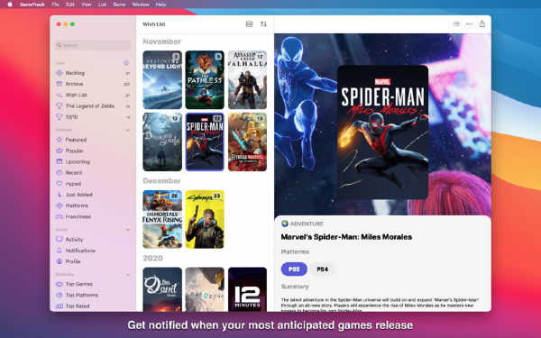Open The Pathless game cover

205,79
